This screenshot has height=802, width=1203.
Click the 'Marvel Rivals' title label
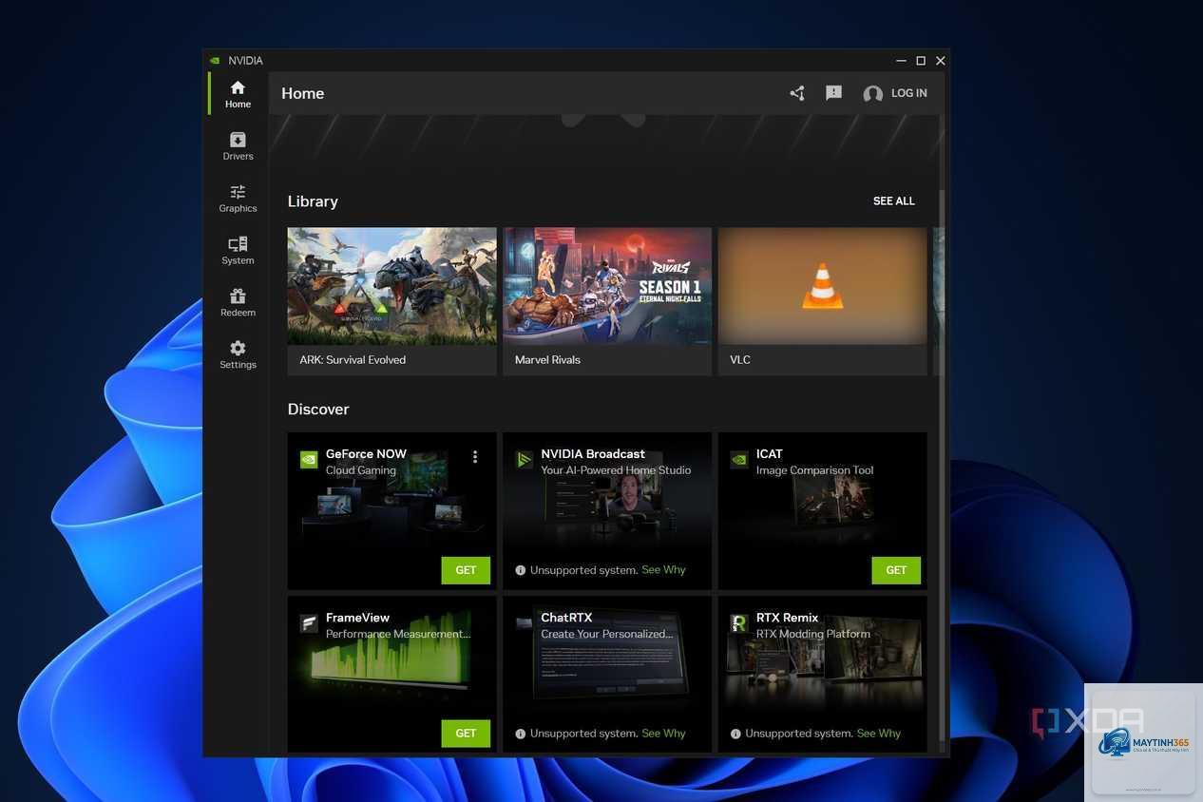547,360
